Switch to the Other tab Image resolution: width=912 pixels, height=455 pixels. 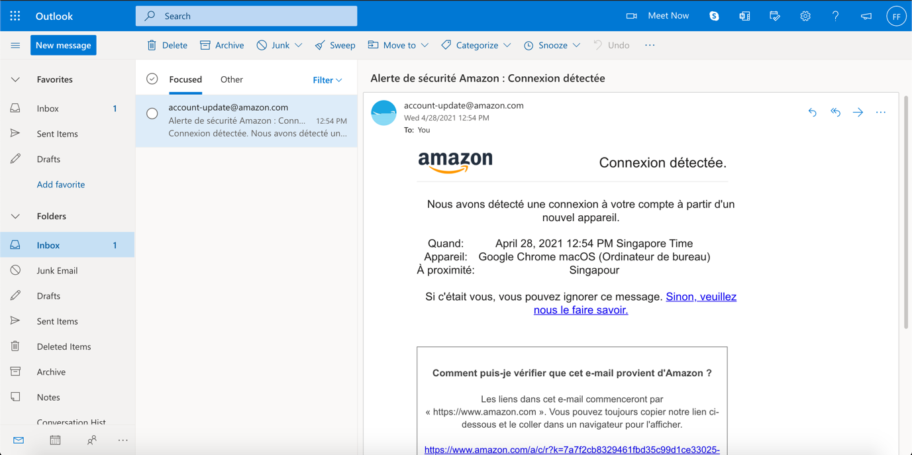point(232,79)
